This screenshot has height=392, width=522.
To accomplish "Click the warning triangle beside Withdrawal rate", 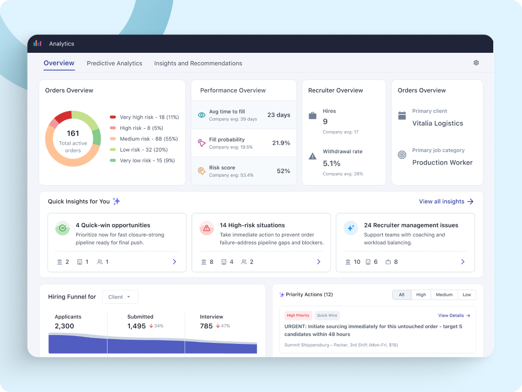I will click(313, 156).
